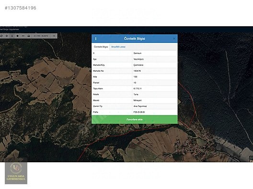
Task: Click the Mahalle/Köy label
Action: coord(99,65)
